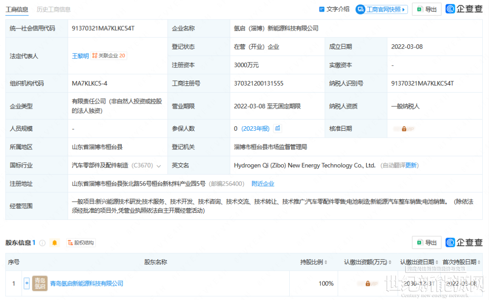This screenshot has height=300, width=489.
Task: Click the 企查查 logo above shareholder table
Action: click(464, 243)
